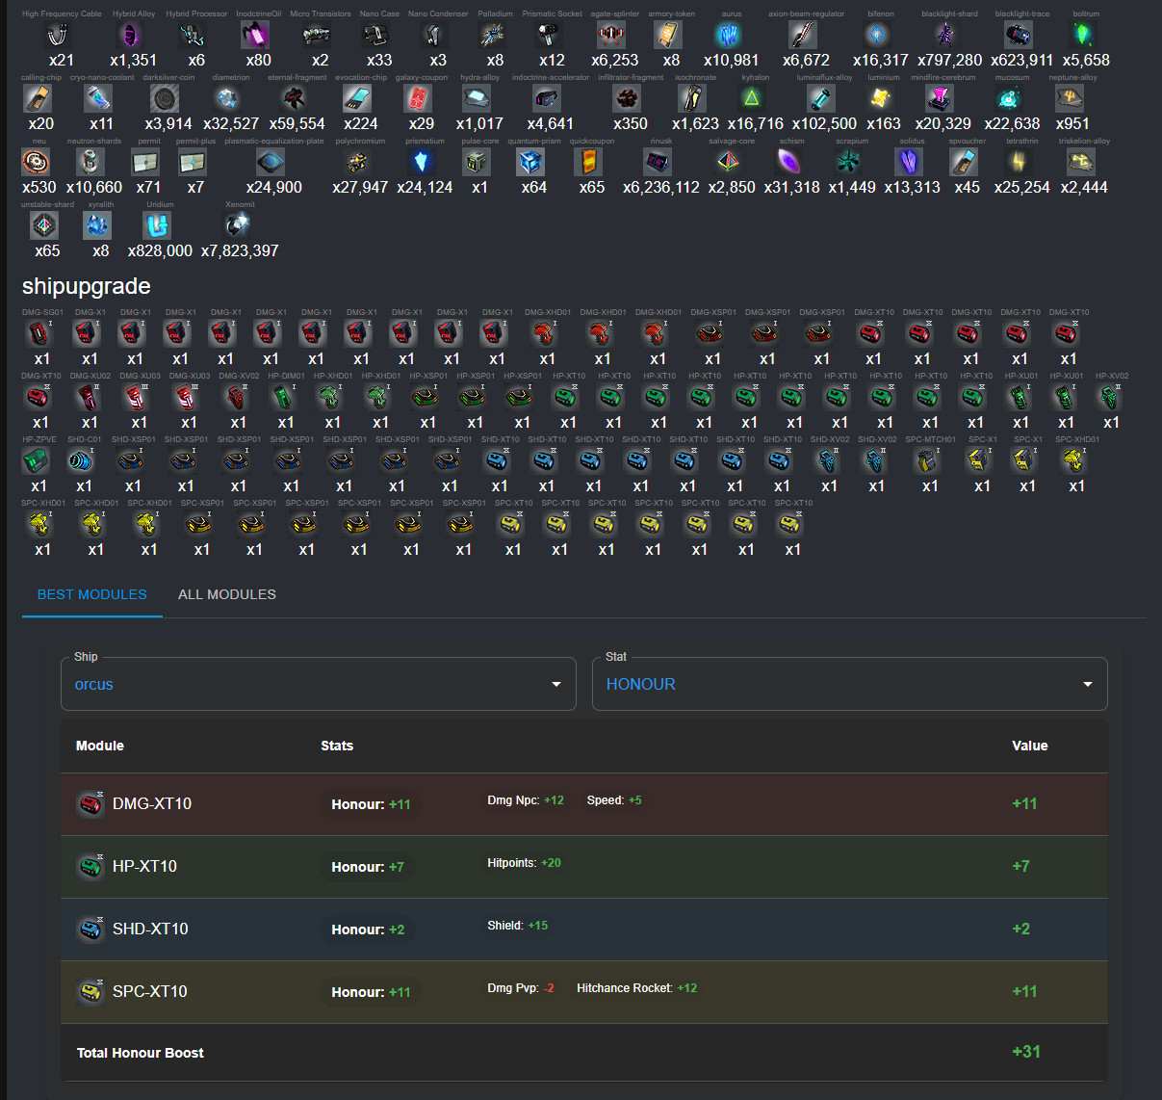
Task: Select the Hybrid Alloy item icon
Action: (130, 36)
